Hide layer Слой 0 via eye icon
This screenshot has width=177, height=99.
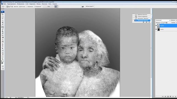pyautogui.click(x=156, y=26)
